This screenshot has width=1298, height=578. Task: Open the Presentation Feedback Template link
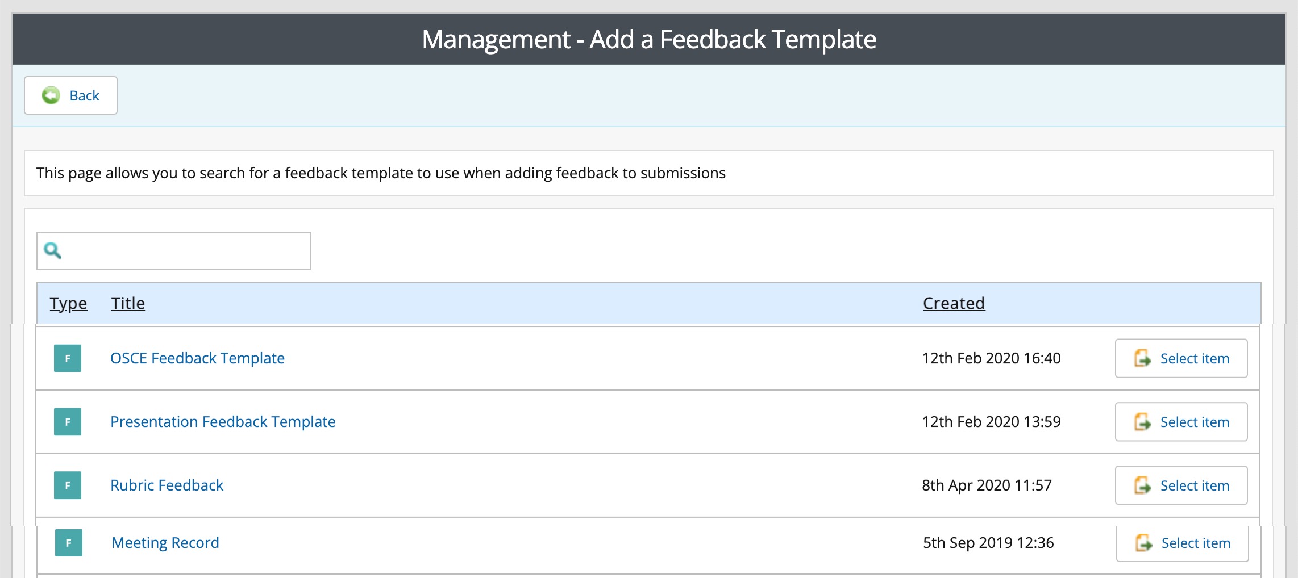223,422
